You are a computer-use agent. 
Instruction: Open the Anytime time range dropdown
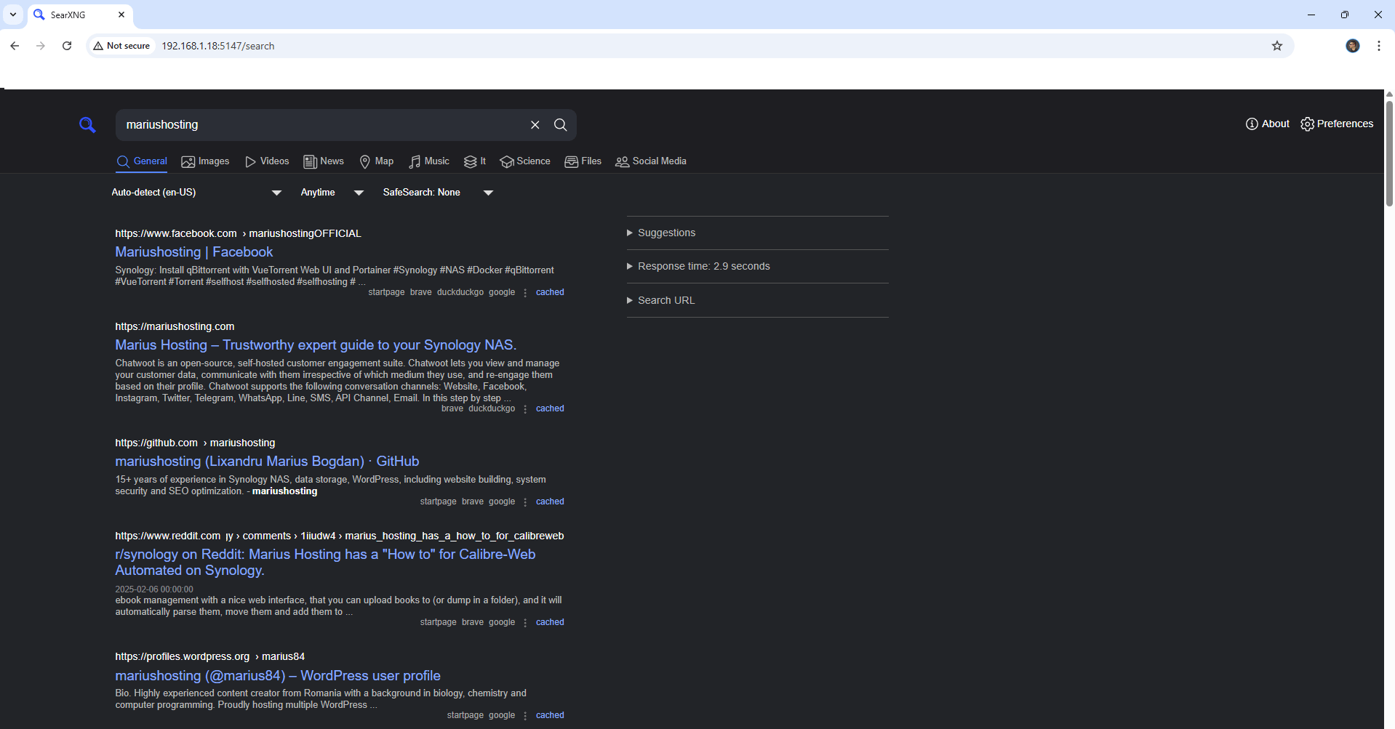(x=332, y=193)
